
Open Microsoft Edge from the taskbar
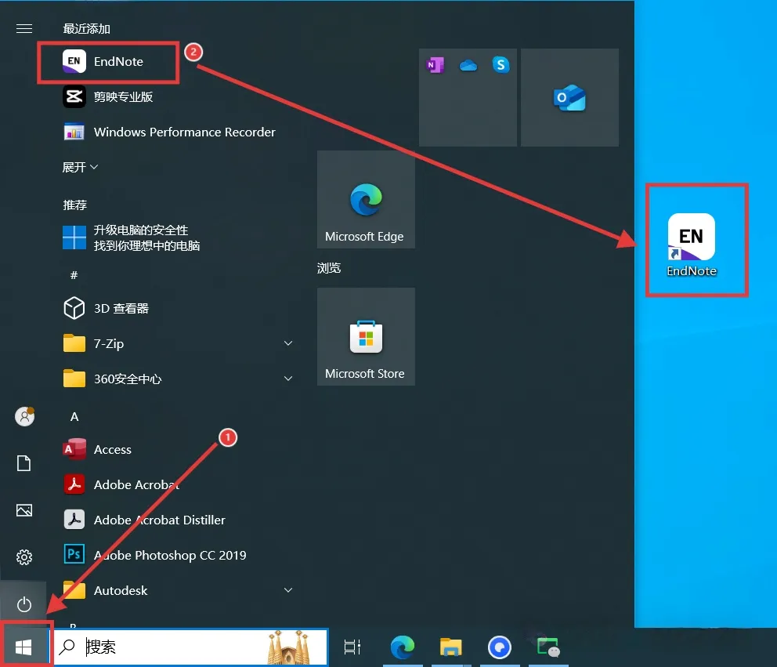click(403, 647)
